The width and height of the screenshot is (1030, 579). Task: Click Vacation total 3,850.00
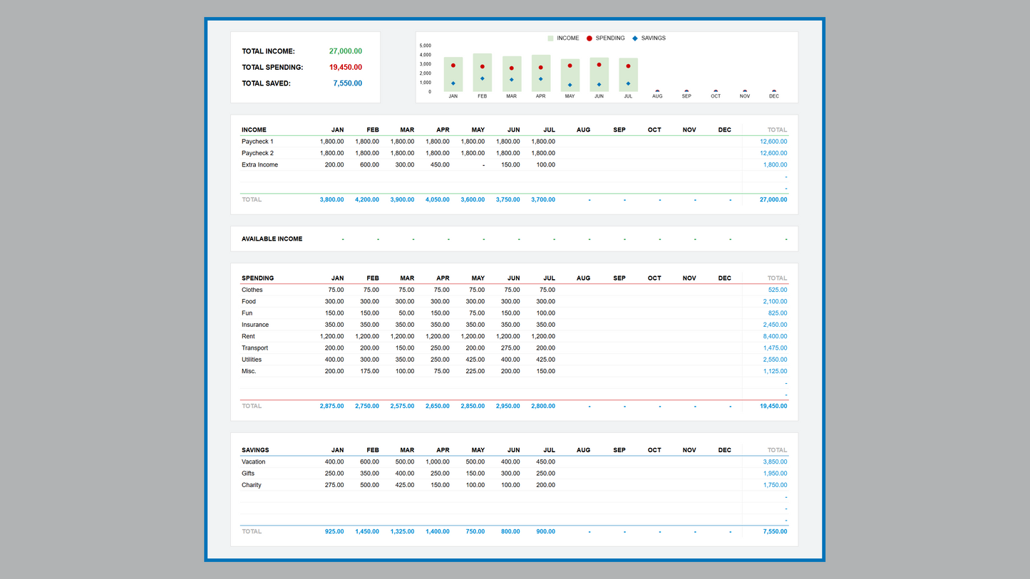[x=776, y=462]
